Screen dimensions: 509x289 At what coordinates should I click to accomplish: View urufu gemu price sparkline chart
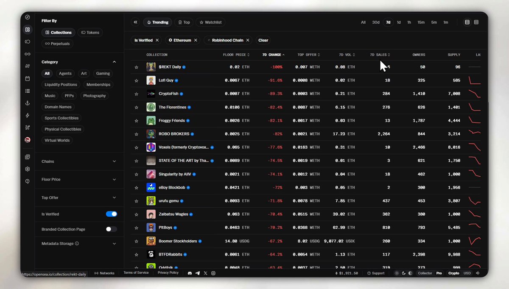coord(474,201)
